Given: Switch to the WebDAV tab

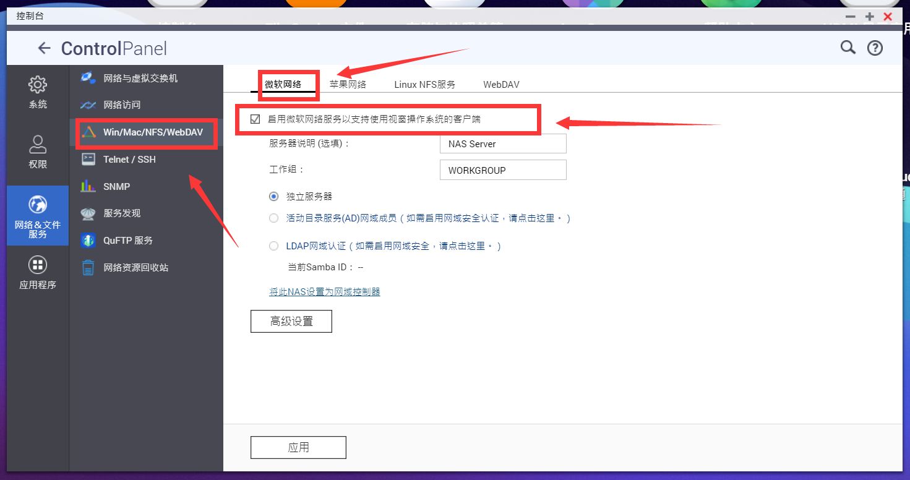Looking at the screenshot, I should (502, 85).
